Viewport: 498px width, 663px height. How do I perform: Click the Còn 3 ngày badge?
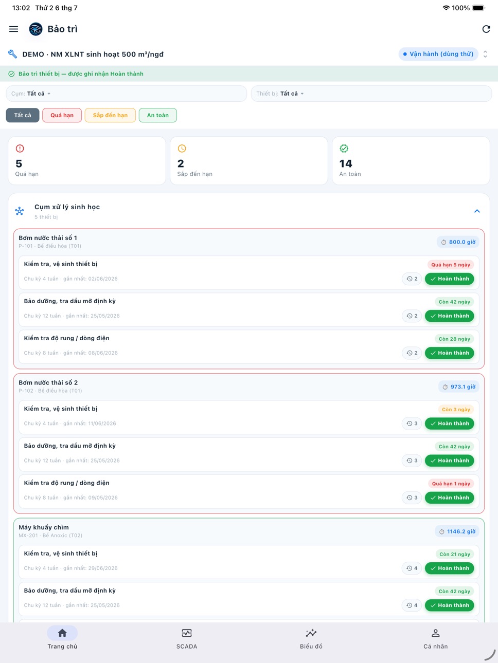[456, 410]
